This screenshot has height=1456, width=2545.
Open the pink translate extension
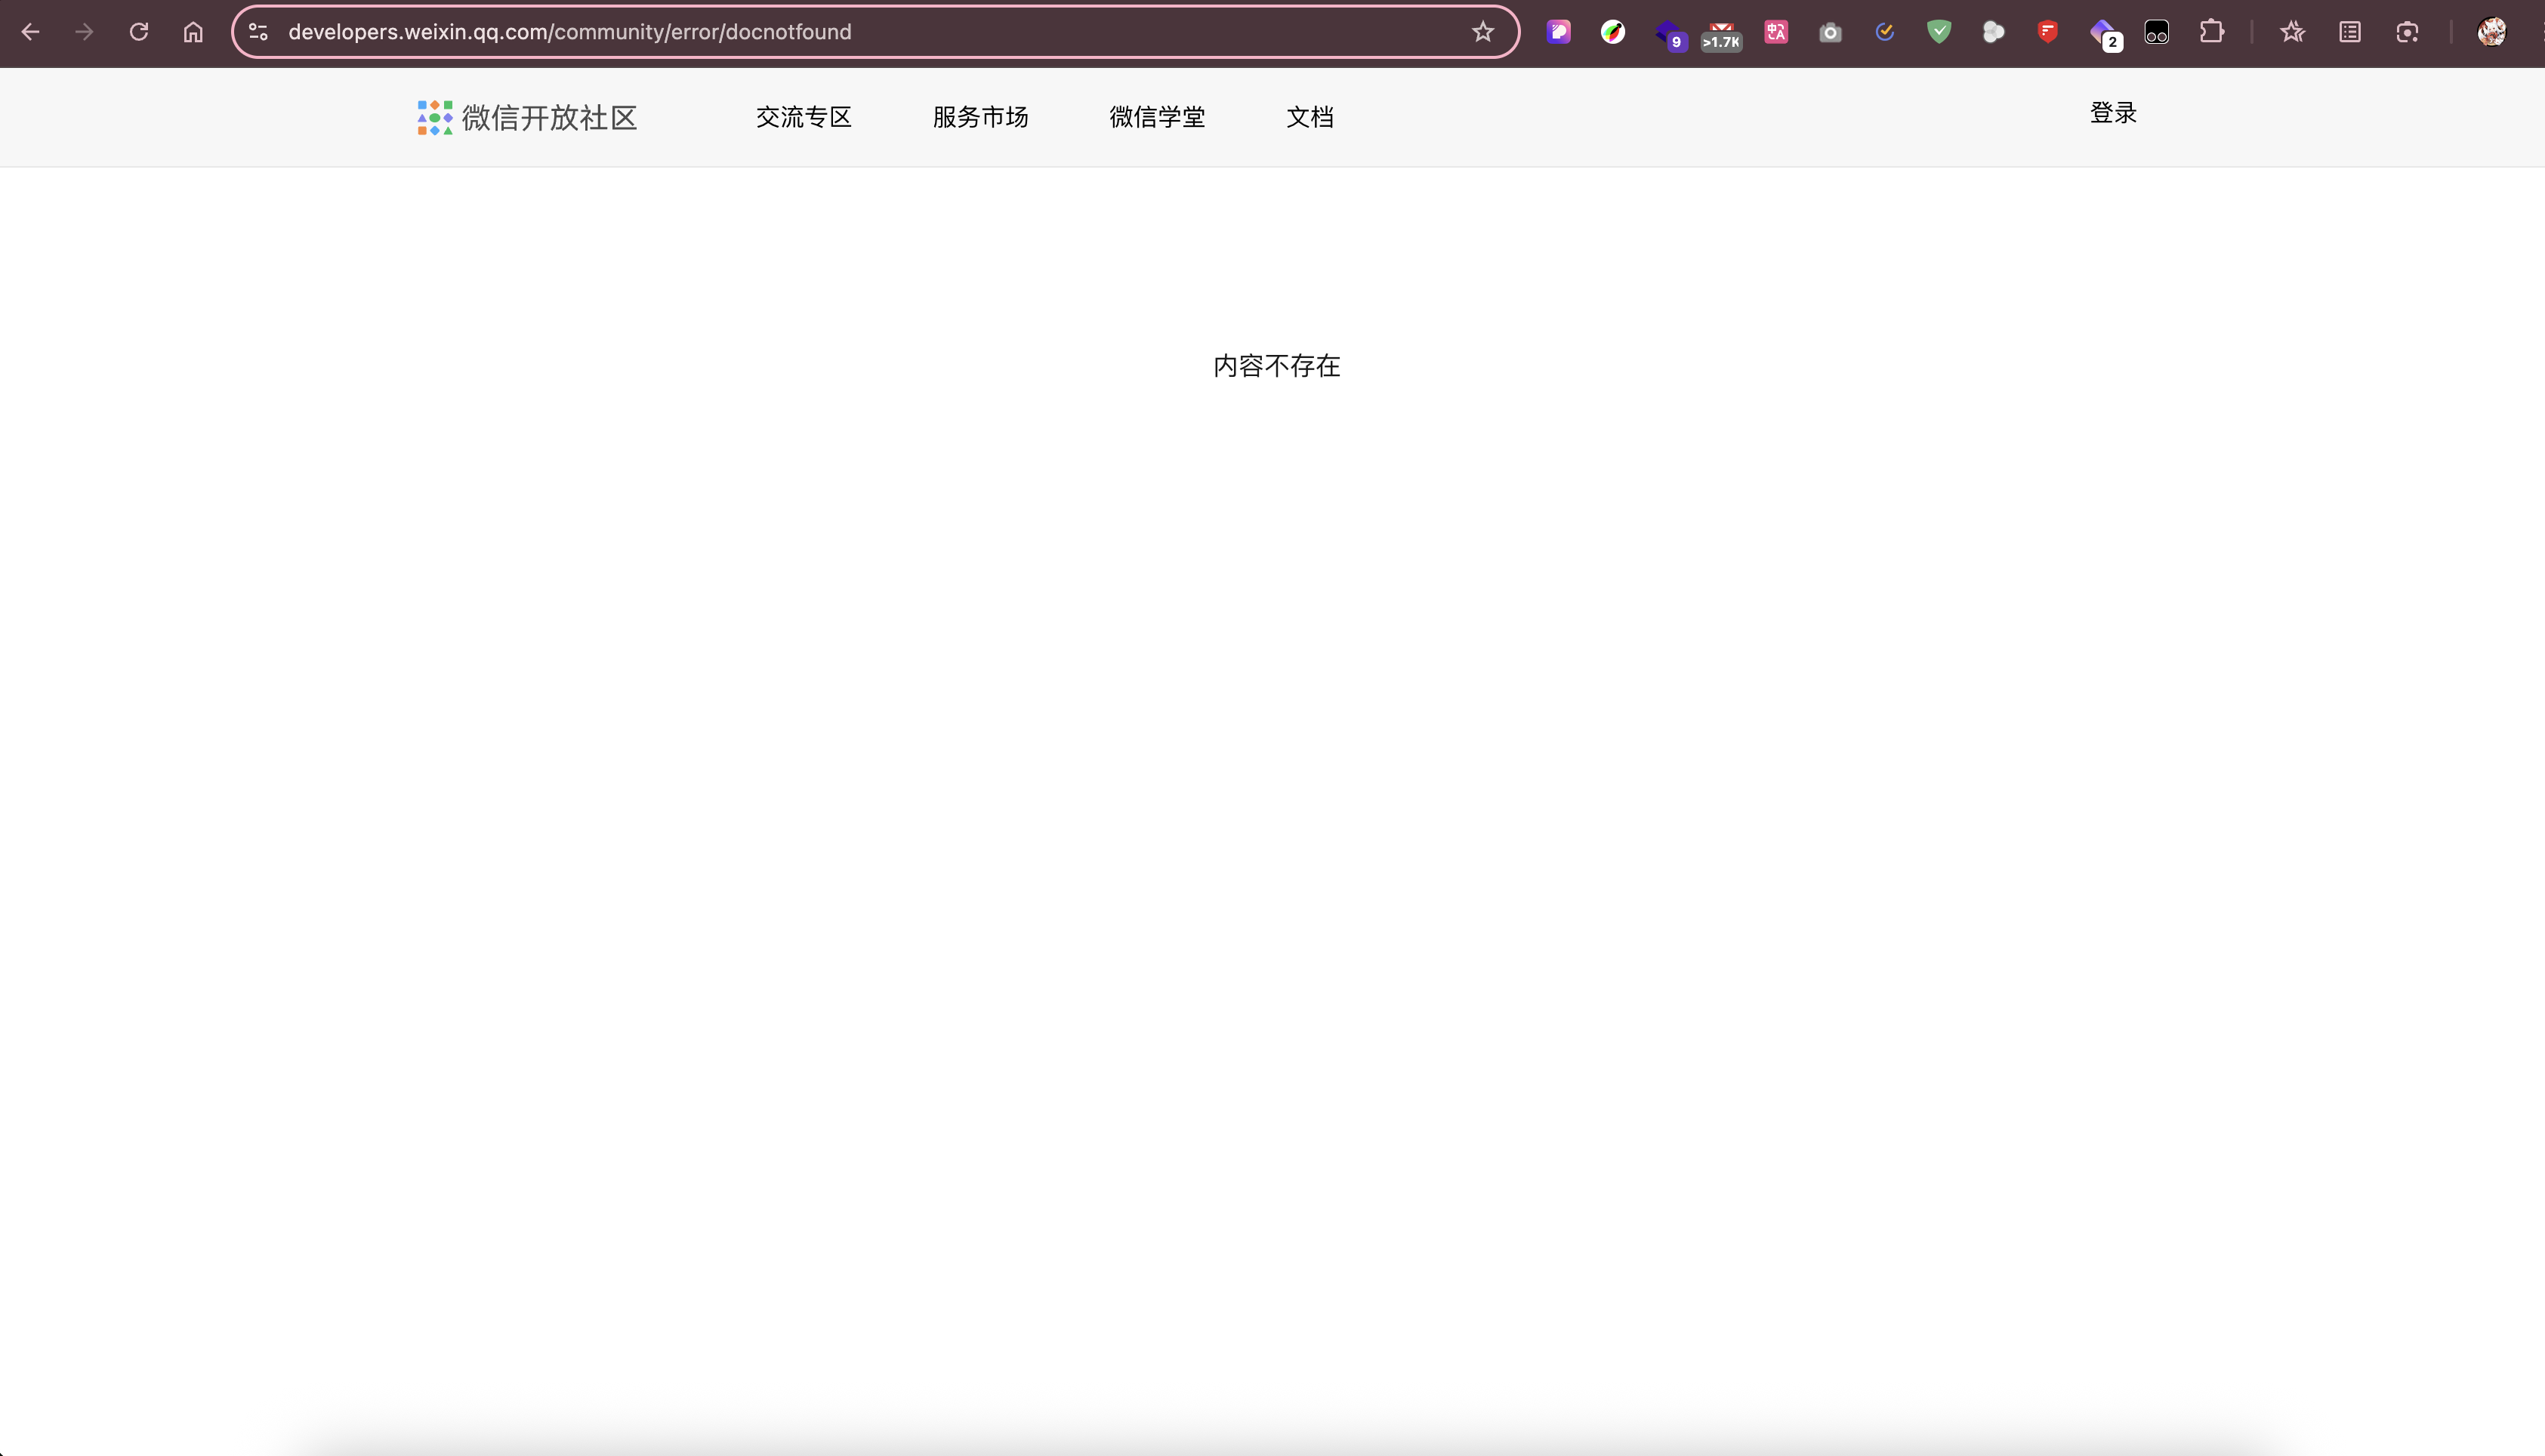pos(1776,32)
